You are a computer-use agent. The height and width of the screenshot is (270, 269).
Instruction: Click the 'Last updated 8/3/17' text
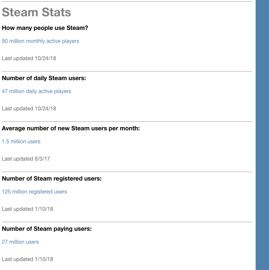(x=26, y=159)
